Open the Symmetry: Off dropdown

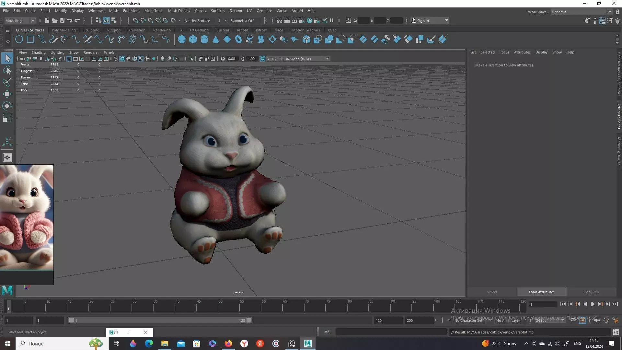(x=245, y=20)
